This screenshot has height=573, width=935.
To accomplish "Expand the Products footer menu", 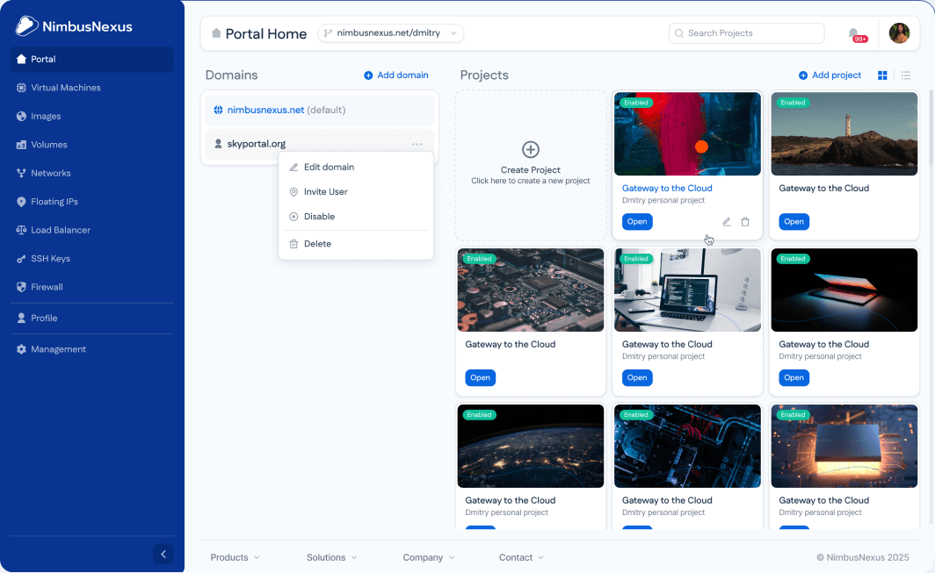I will coord(235,557).
